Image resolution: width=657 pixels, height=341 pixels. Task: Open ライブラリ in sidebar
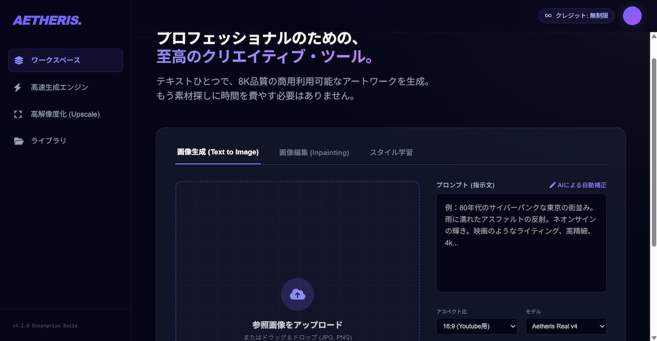point(65,141)
